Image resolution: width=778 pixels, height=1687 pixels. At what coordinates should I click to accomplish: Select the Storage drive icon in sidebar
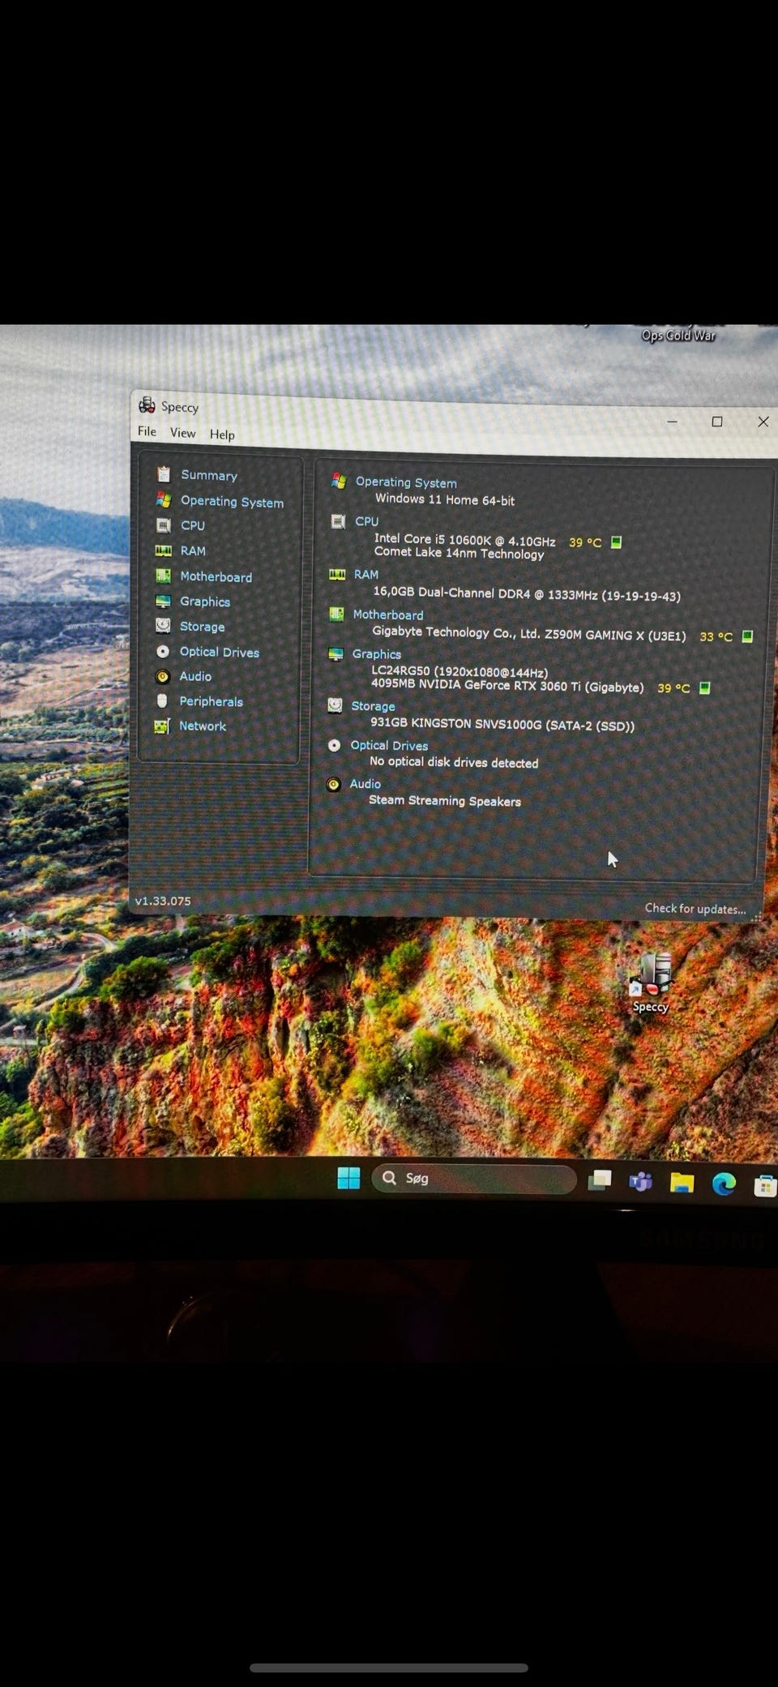click(x=163, y=626)
